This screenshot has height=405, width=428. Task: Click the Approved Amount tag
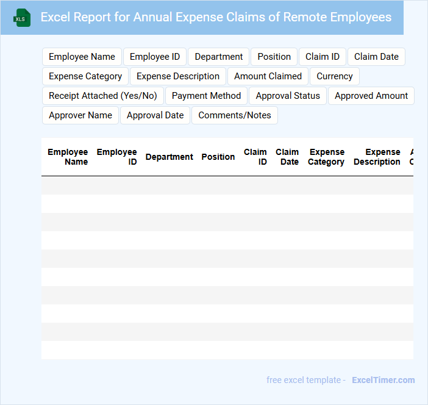coord(371,96)
